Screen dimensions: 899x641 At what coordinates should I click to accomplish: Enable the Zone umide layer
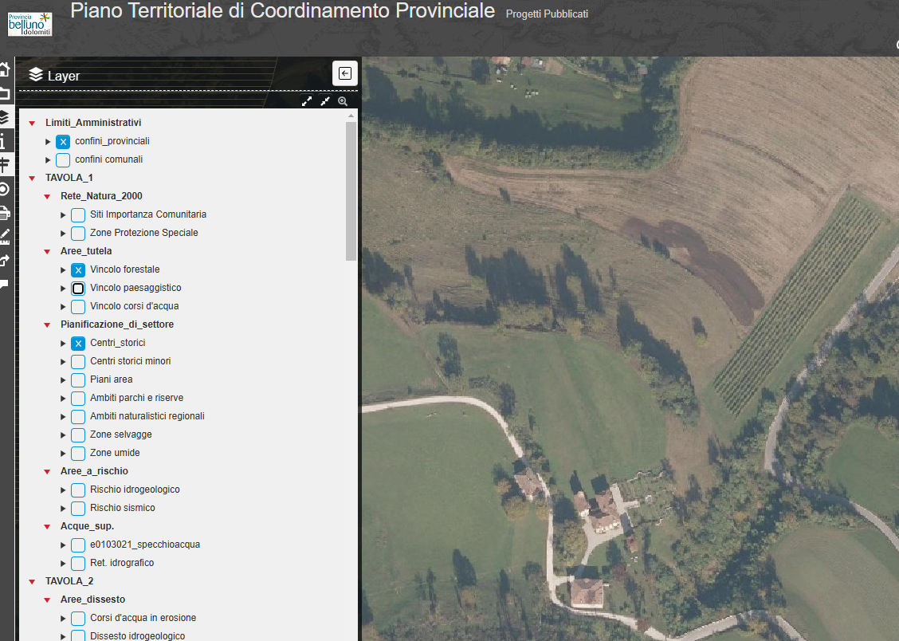pos(78,454)
